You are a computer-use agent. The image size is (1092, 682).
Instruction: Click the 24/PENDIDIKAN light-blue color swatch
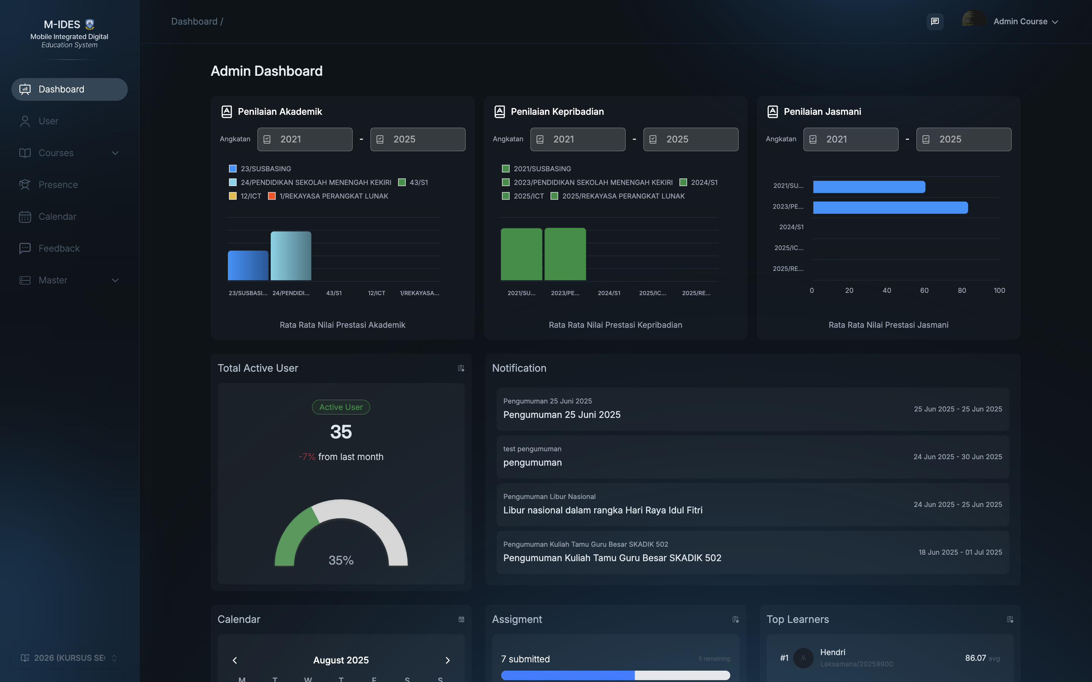click(x=233, y=182)
